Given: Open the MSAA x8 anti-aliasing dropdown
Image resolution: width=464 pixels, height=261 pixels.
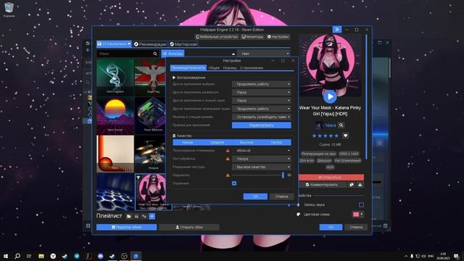Looking at the screenshot, I should coord(262,151).
